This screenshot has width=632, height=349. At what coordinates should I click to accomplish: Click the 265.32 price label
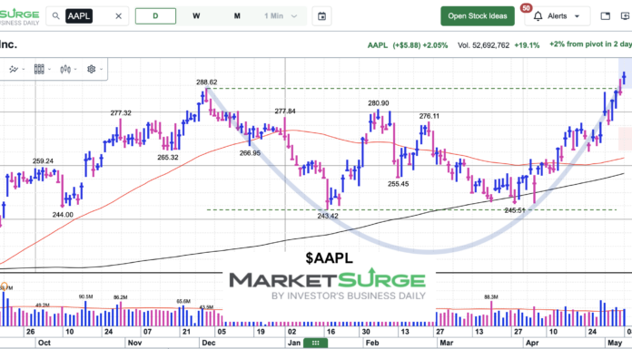tap(168, 158)
